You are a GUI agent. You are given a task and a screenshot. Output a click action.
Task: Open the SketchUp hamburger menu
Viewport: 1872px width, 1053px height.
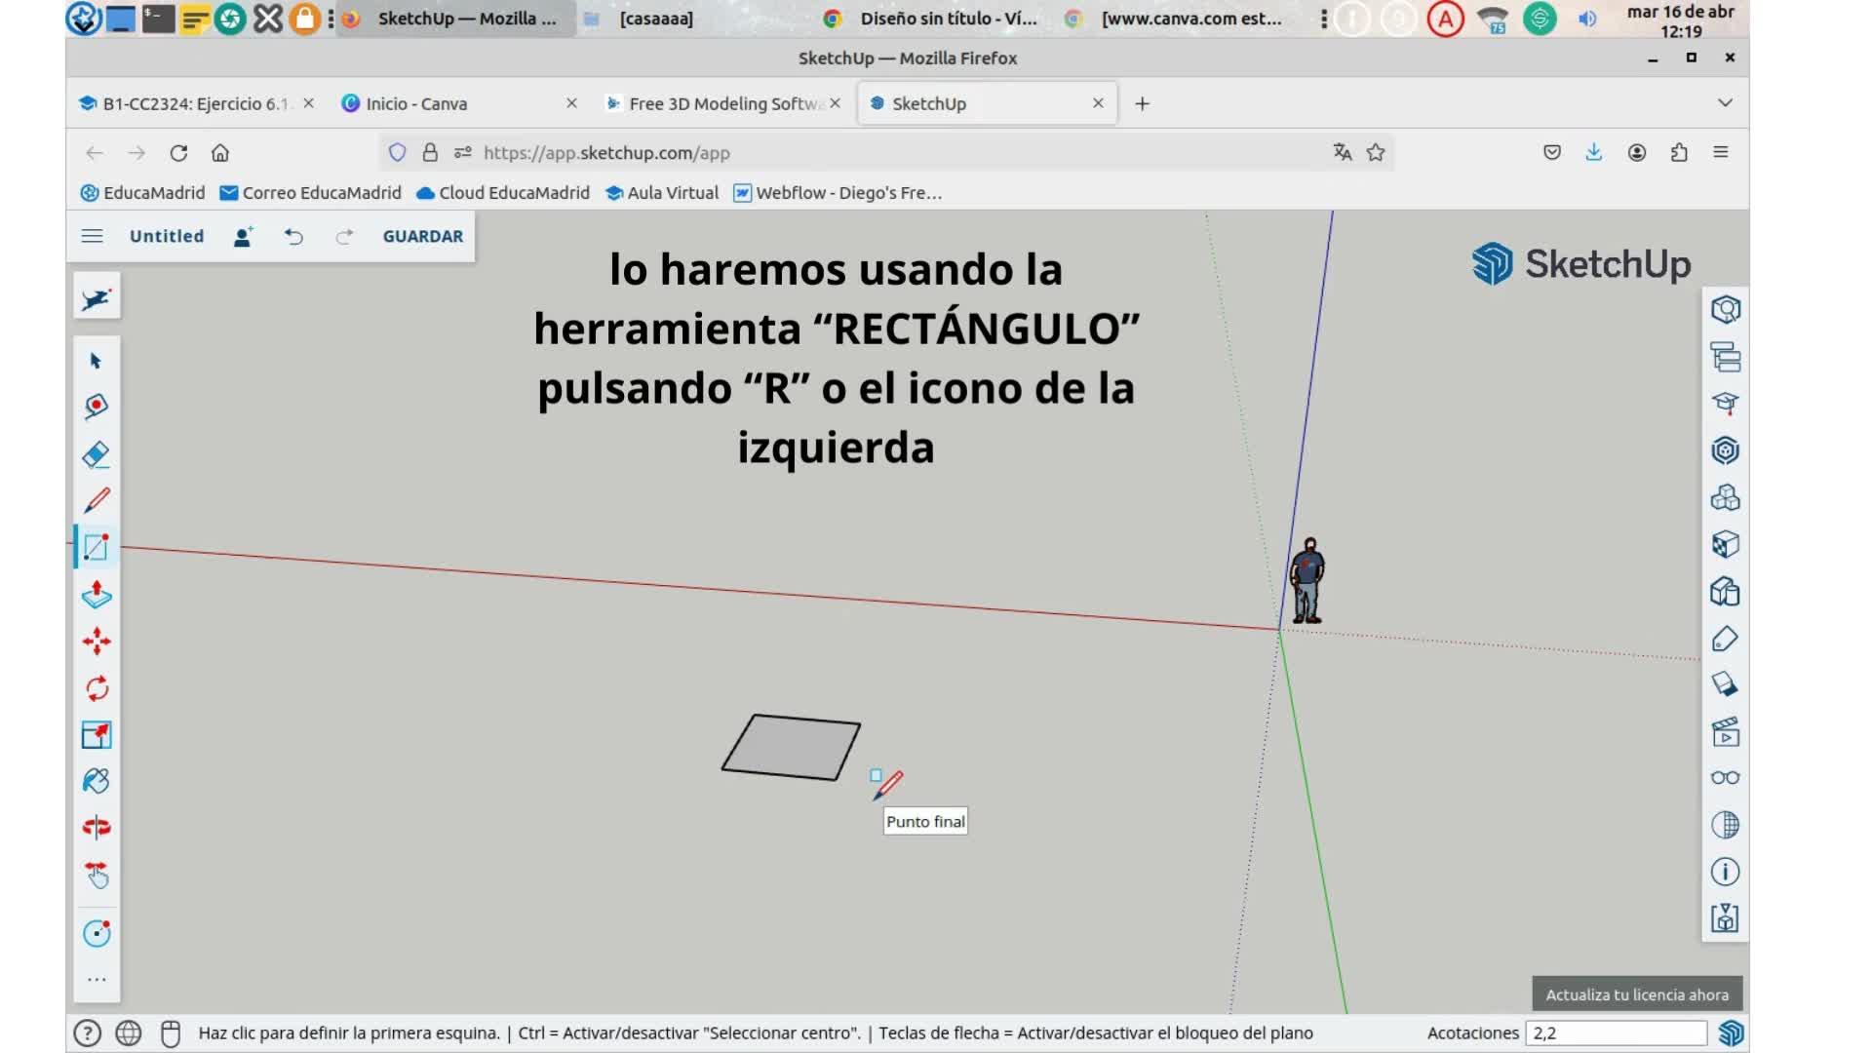[92, 236]
